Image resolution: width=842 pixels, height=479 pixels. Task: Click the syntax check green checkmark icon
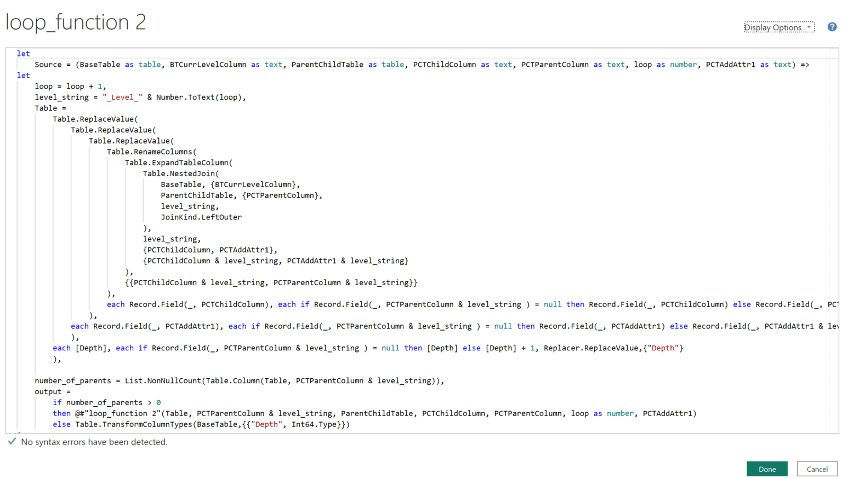click(12, 442)
